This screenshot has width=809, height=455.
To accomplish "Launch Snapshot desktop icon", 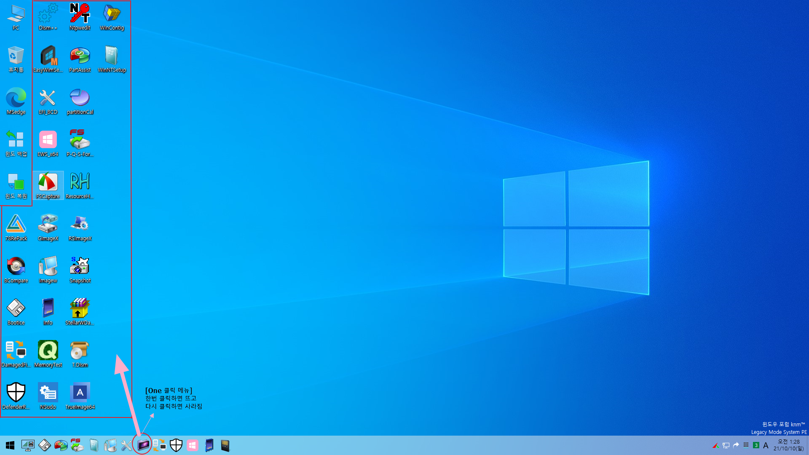I will tap(80, 270).
